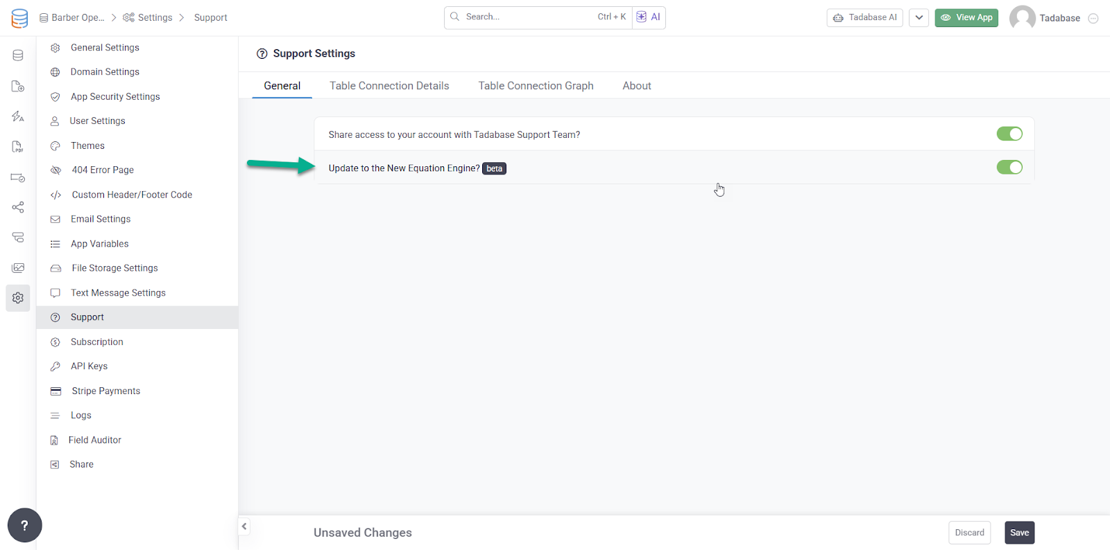Discard the unsaved changes
The height and width of the screenshot is (550, 1110).
969,533
